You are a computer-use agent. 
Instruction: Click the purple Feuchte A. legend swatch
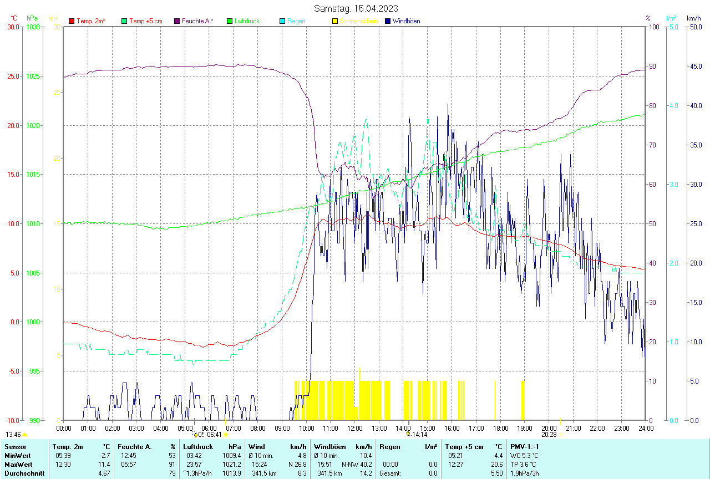[177, 21]
